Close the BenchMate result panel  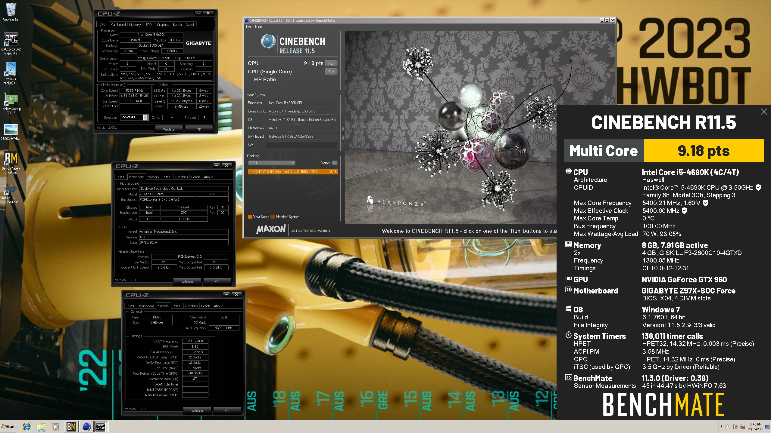764,112
